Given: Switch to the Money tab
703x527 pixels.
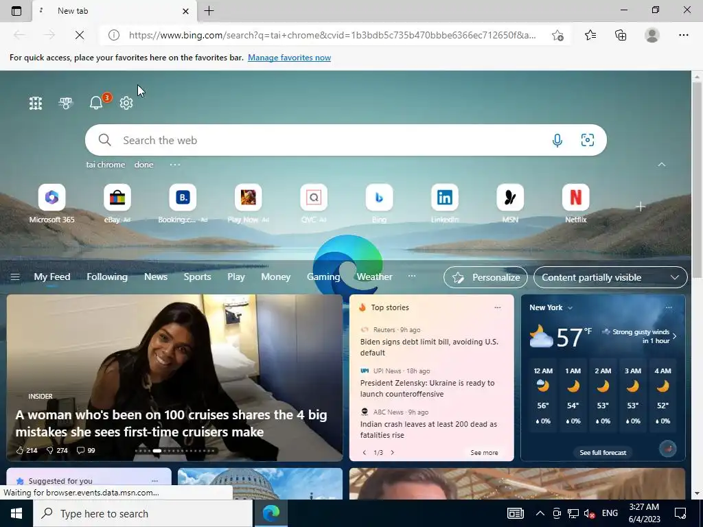Looking at the screenshot, I should point(276,277).
